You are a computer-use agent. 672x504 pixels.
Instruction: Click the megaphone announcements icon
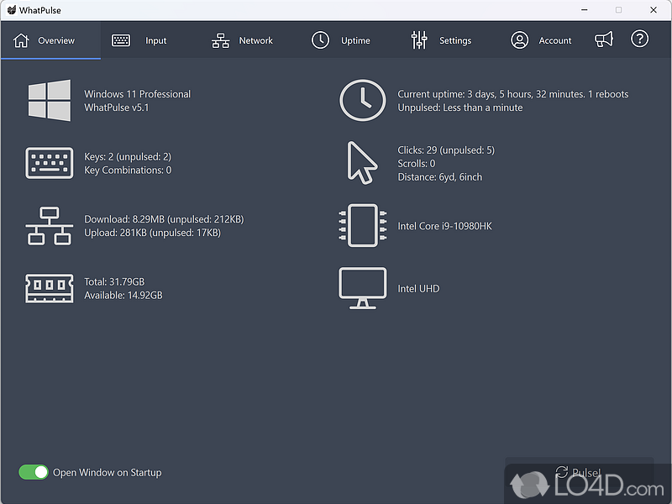tap(604, 39)
